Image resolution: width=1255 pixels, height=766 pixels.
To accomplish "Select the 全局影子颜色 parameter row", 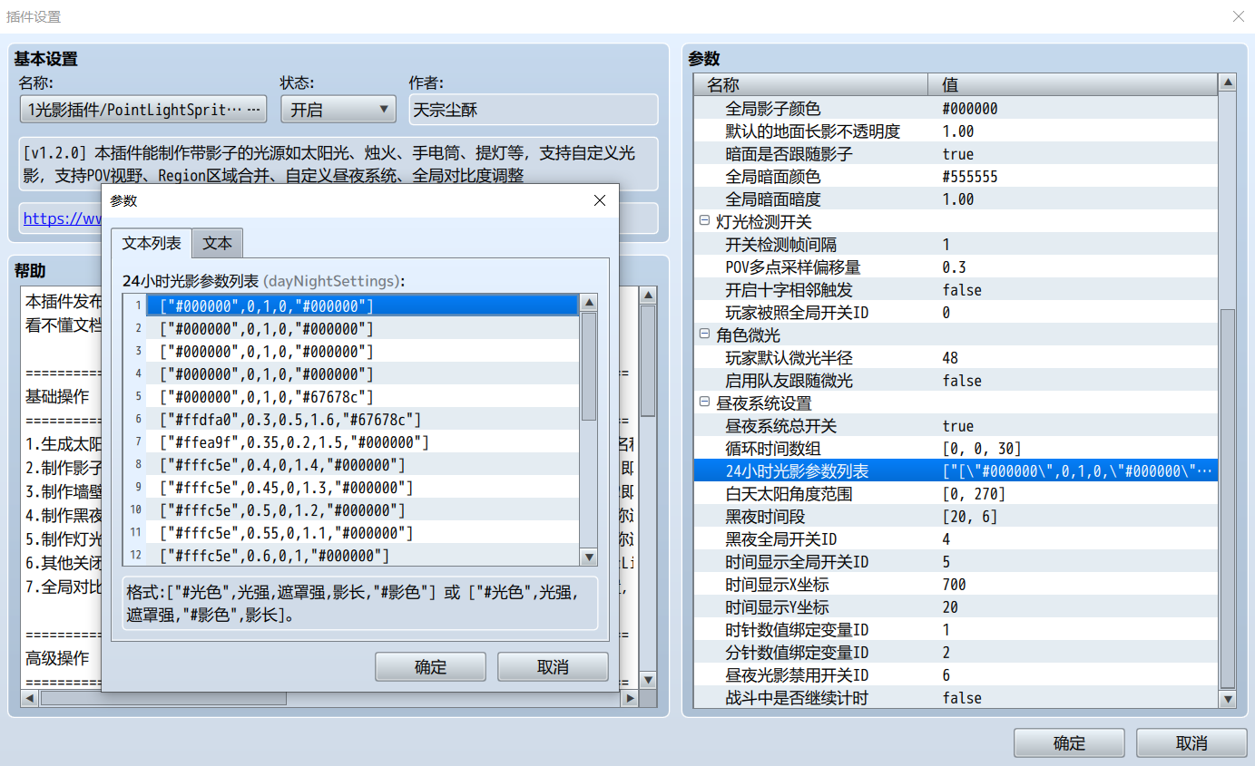I will click(x=956, y=109).
